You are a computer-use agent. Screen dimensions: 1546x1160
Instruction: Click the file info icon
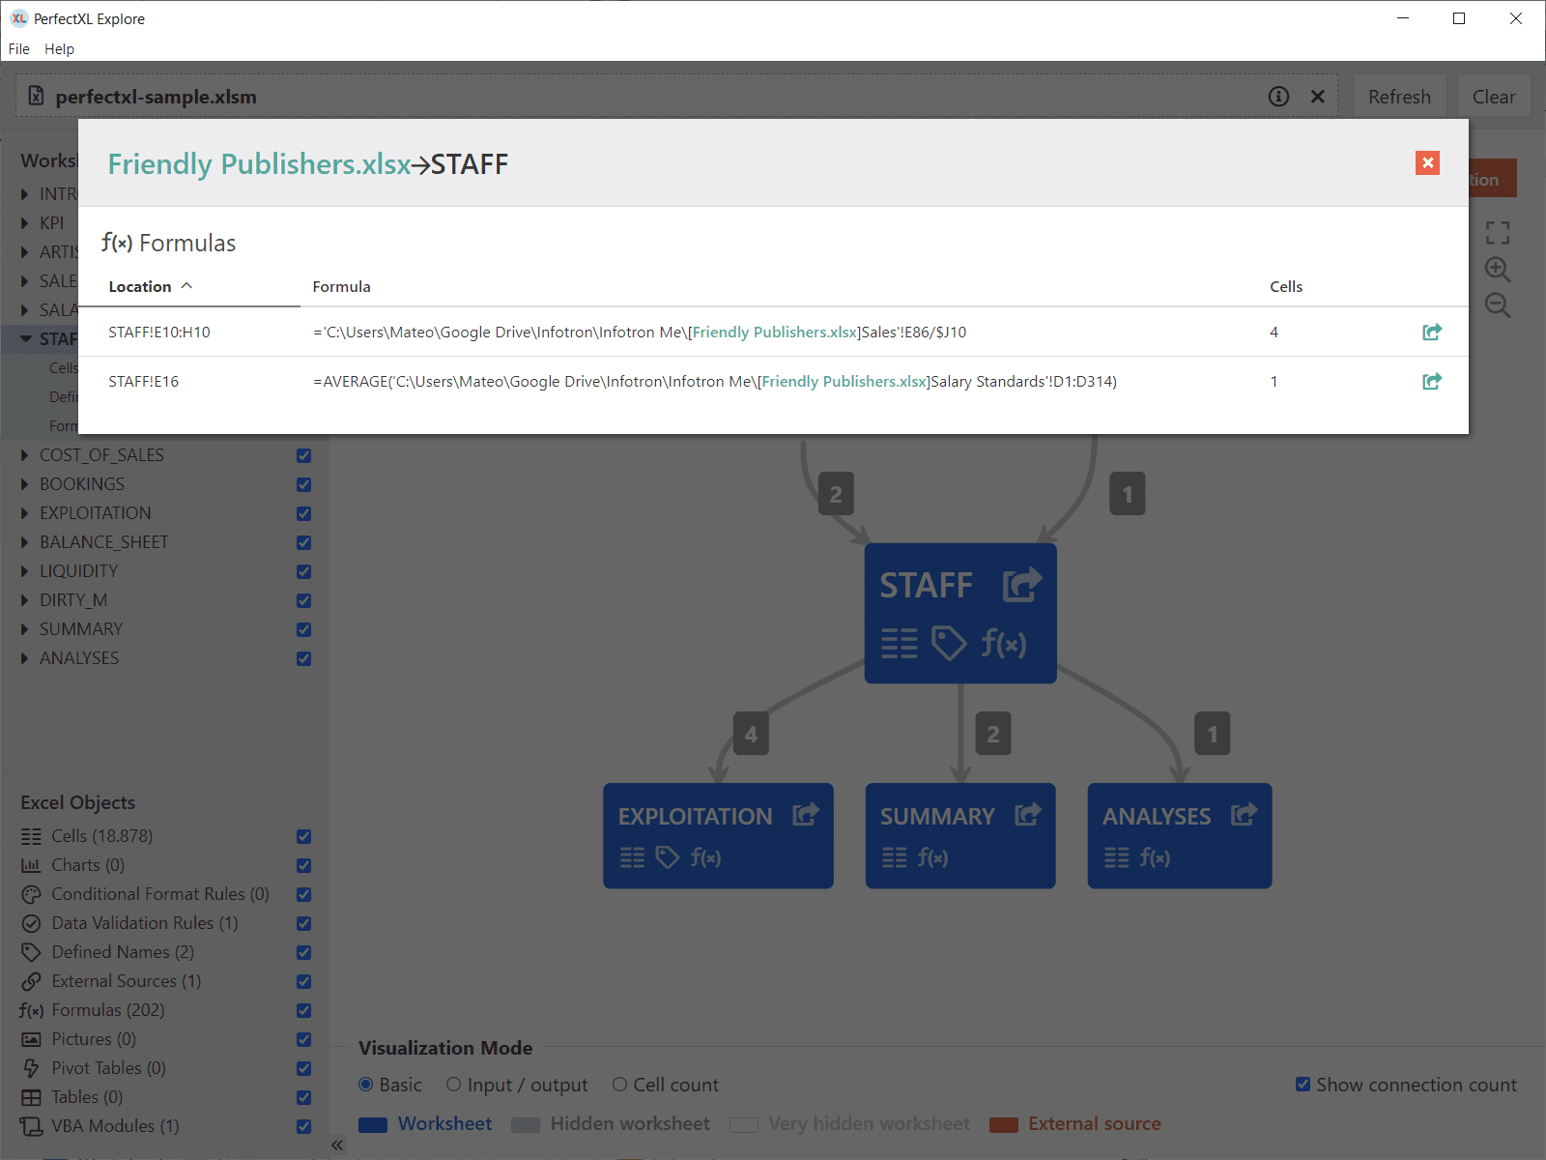click(1278, 97)
